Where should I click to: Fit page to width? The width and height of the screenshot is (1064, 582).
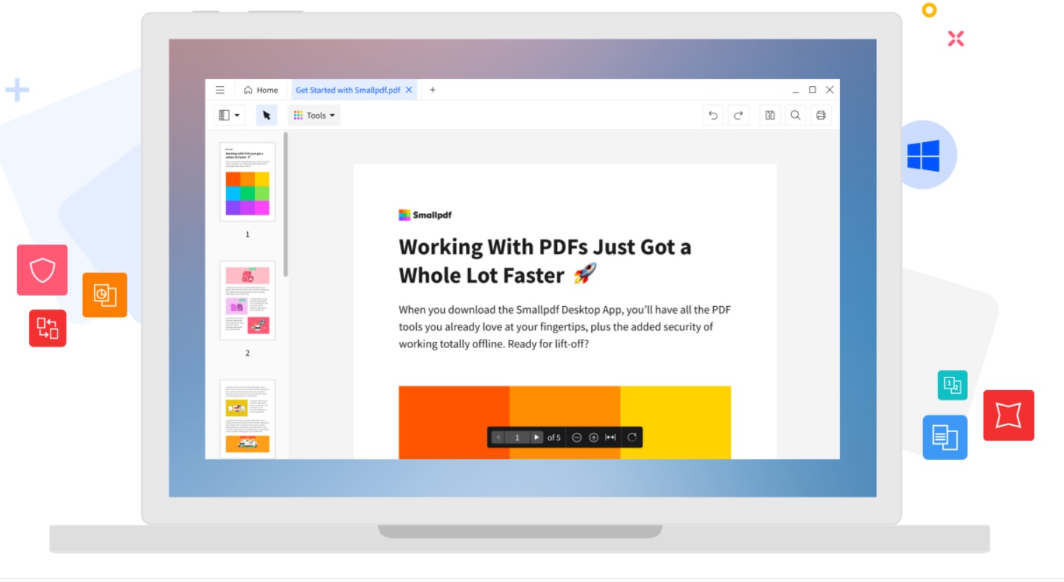point(611,437)
